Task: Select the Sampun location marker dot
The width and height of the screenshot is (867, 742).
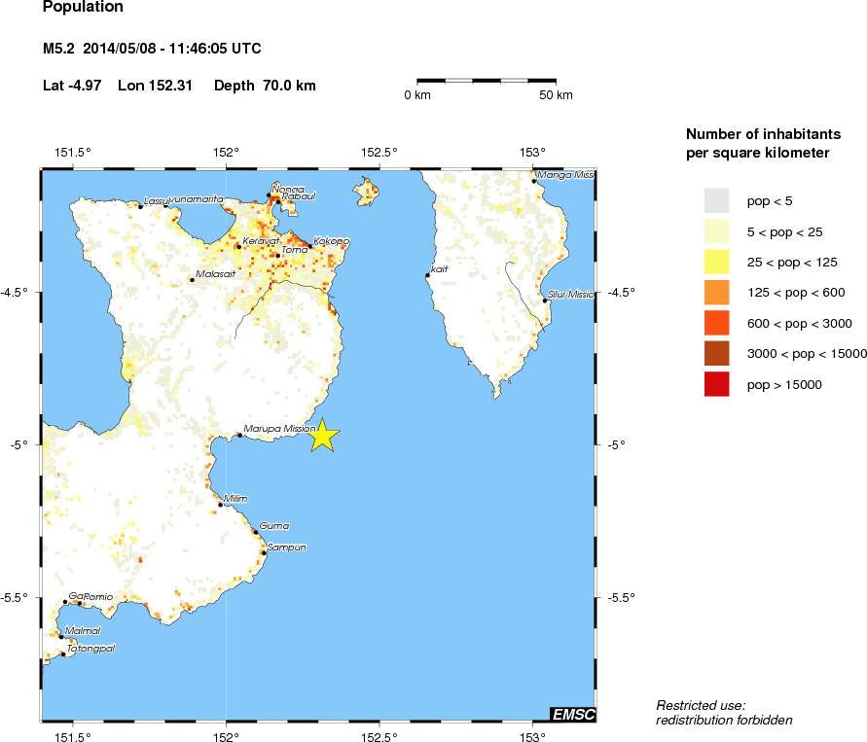Action: click(264, 552)
